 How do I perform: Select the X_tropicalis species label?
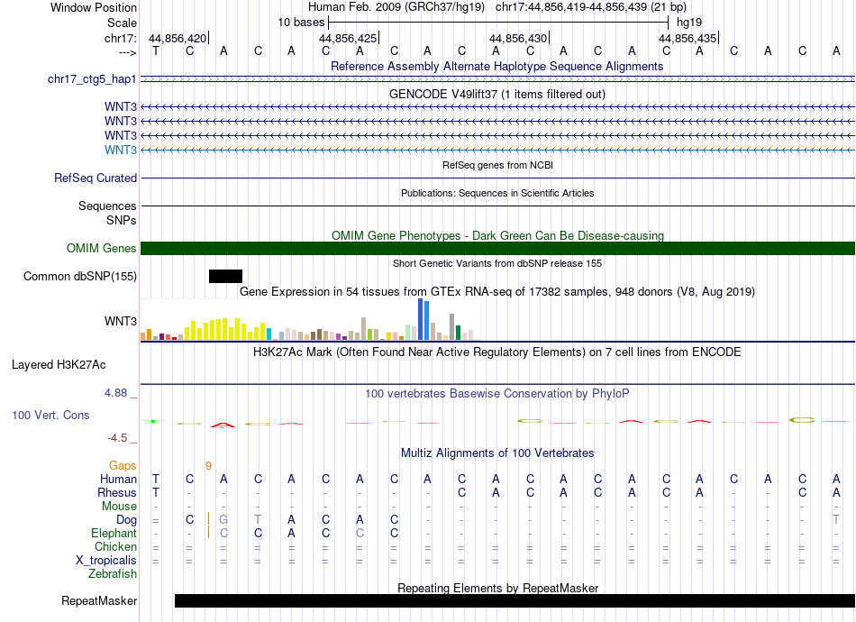point(106,561)
